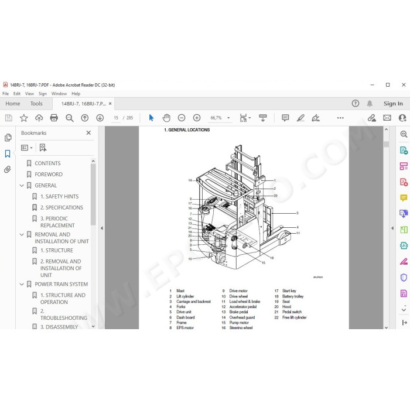Close the 14BRJ-7 document tab
The image size is (410, 410).
(x=110, y=104)
